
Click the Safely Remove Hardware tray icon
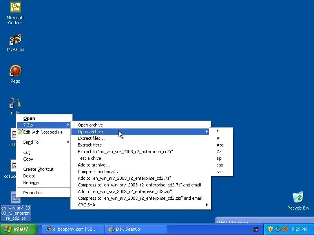coord(277,229)
